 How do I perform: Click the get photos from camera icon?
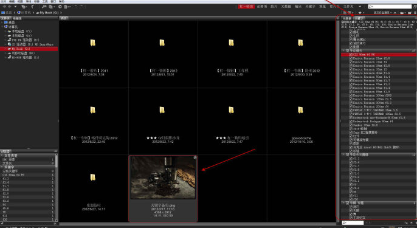coord(44,7)
